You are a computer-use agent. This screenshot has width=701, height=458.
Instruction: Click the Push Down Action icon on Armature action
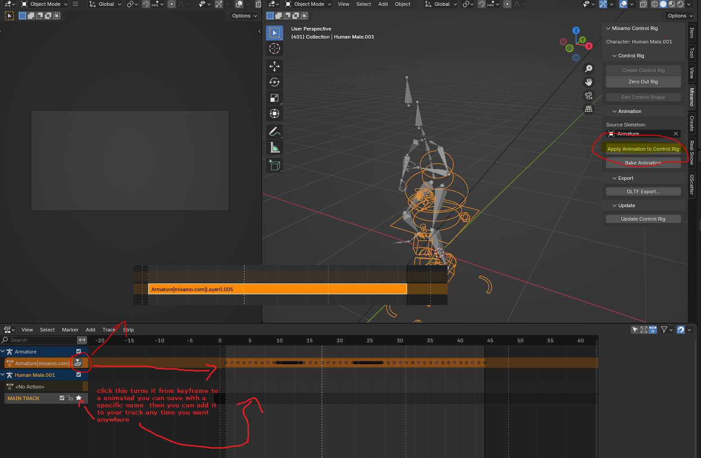pyautogui.click(x=78, y=363)
